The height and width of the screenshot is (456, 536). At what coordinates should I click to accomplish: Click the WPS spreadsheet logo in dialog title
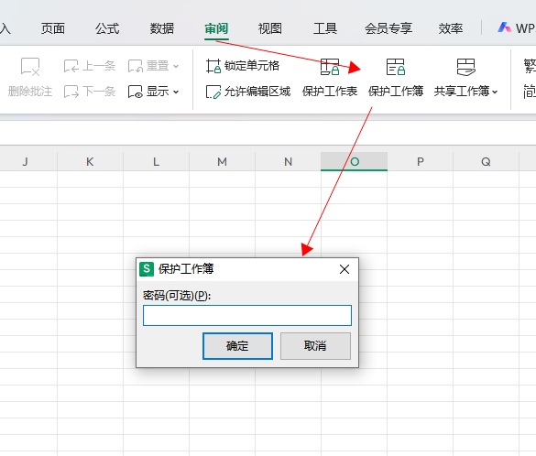tap(147, 269)
